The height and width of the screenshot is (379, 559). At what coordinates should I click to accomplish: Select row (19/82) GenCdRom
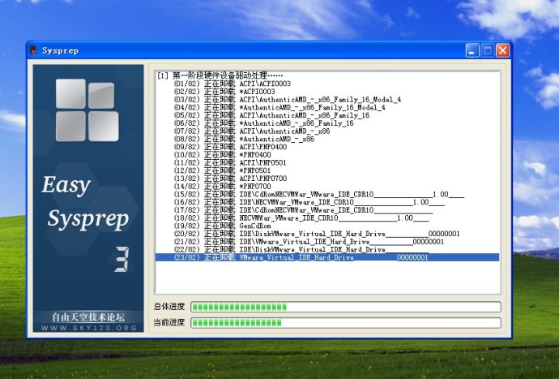tap(327, 226)
